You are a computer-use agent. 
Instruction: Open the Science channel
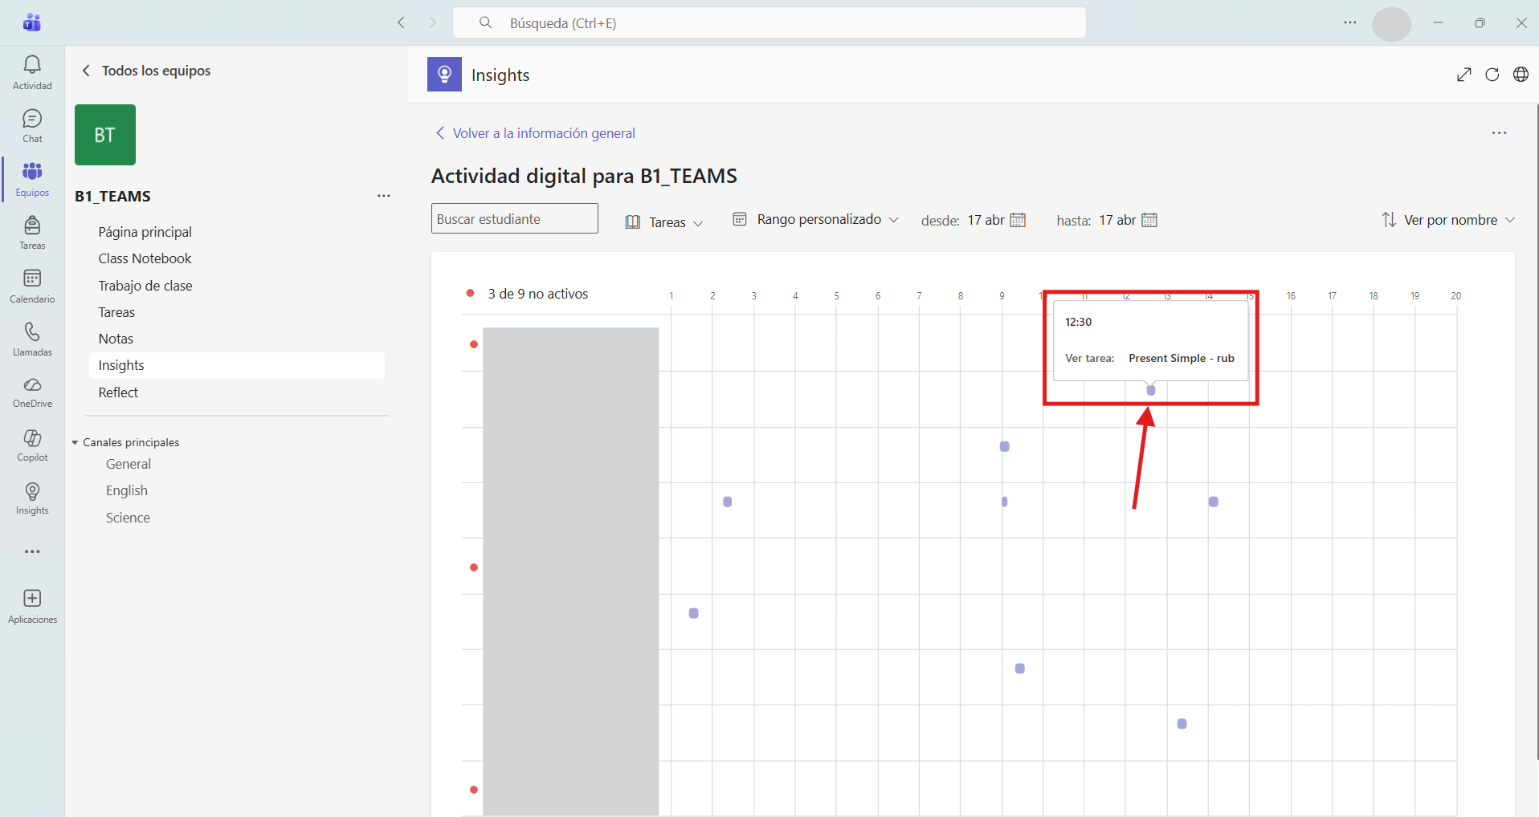pos(128,518)
